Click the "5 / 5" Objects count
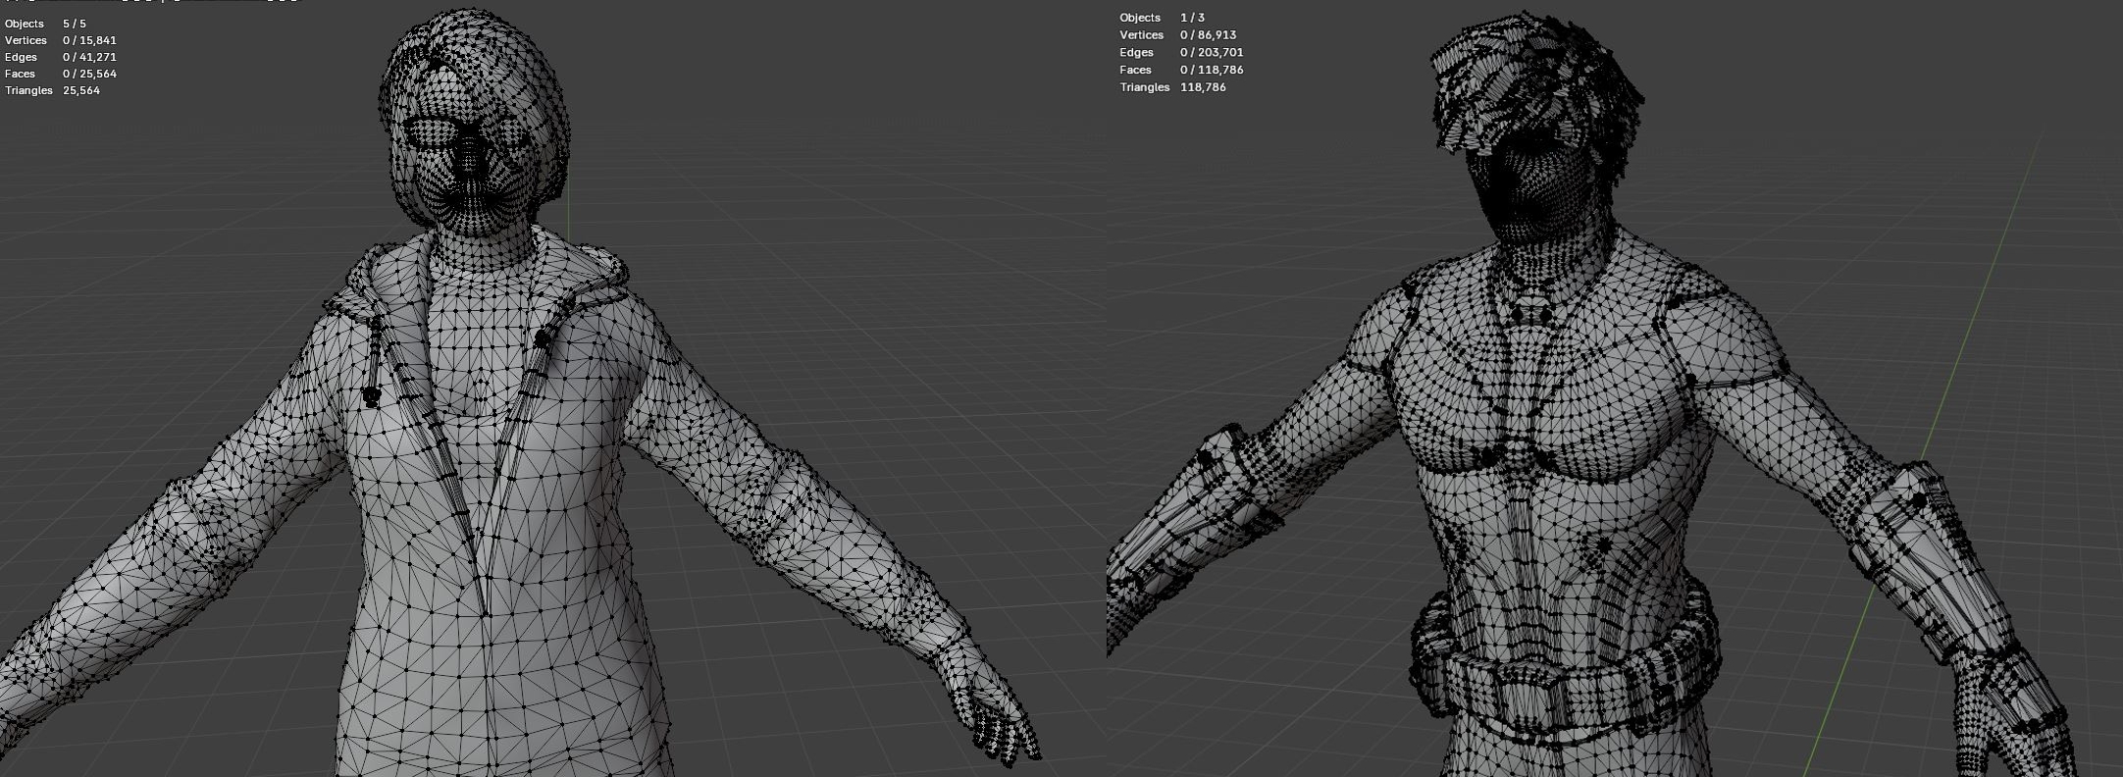Screen dimensions: 2123x777 coord(75,24)
